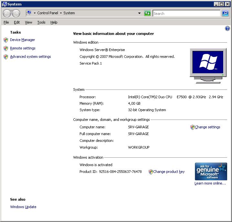This screenshot has width=232, height=222.
Task: Click inside the Search input field
Action: [186, 14]
